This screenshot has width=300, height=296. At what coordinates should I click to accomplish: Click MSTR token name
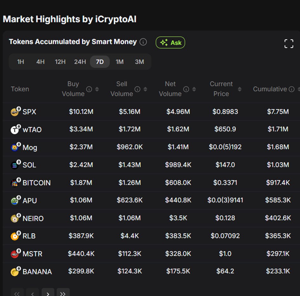[x=32, y=254]
